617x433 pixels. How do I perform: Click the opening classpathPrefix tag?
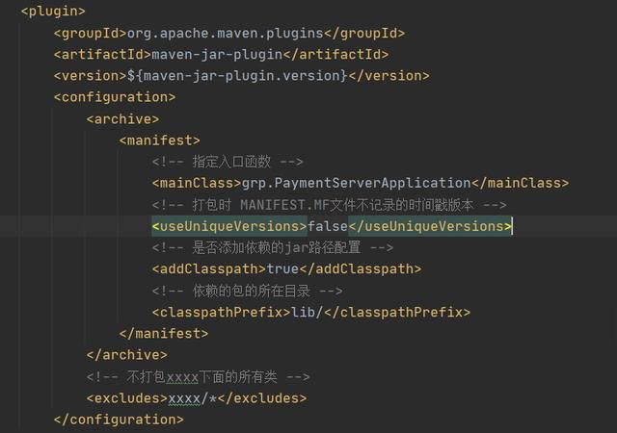tap(222, 313)
